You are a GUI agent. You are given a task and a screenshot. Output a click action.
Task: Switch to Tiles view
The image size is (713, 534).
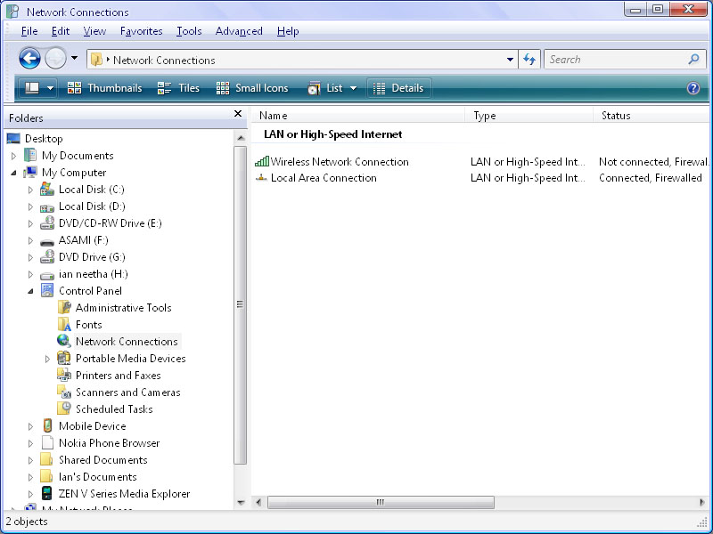pyautogui.click(x=178, y=88)
